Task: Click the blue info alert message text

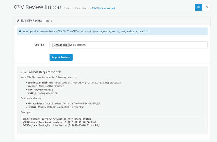Action: point(86,31)
